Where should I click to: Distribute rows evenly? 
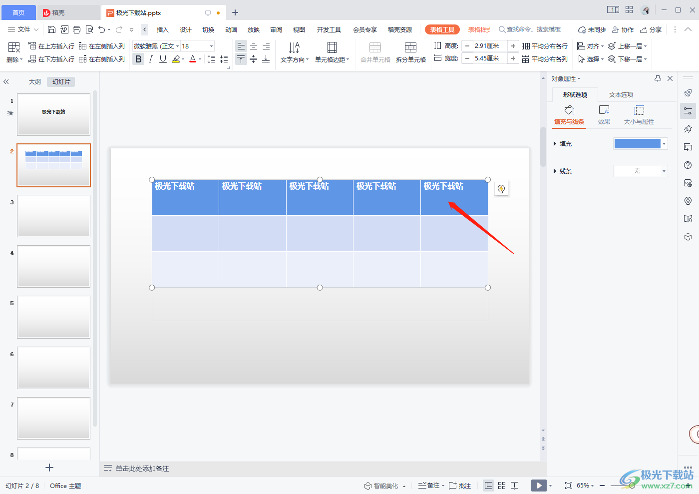point(545,46)
